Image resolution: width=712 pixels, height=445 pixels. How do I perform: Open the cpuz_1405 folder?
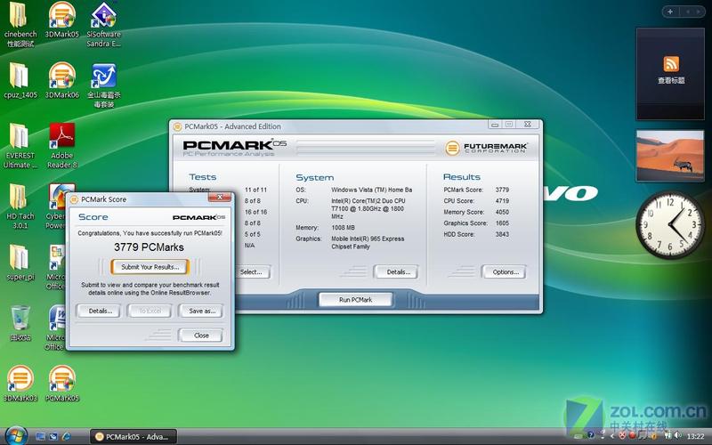(x=20, y=81)
